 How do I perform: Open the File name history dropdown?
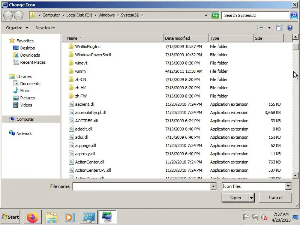click(x=213, y=186)
